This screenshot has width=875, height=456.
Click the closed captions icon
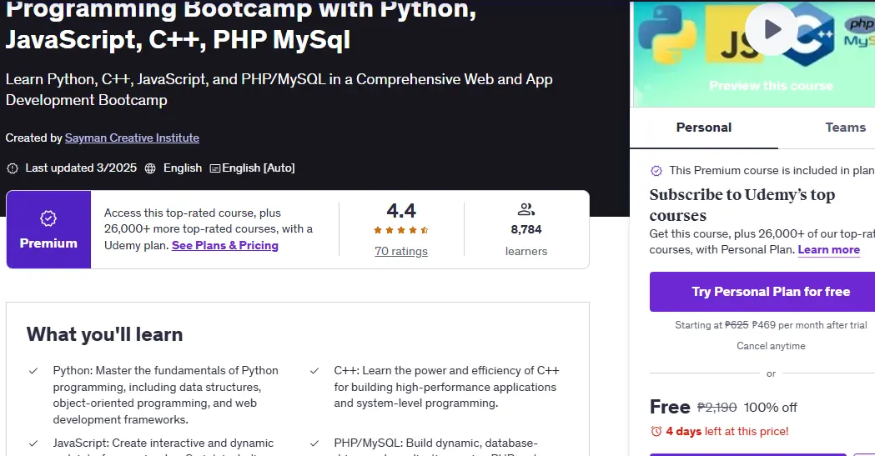(x=215, y=168)
